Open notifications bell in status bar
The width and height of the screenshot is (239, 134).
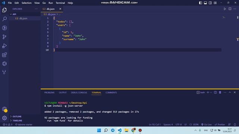pos(235,125)
